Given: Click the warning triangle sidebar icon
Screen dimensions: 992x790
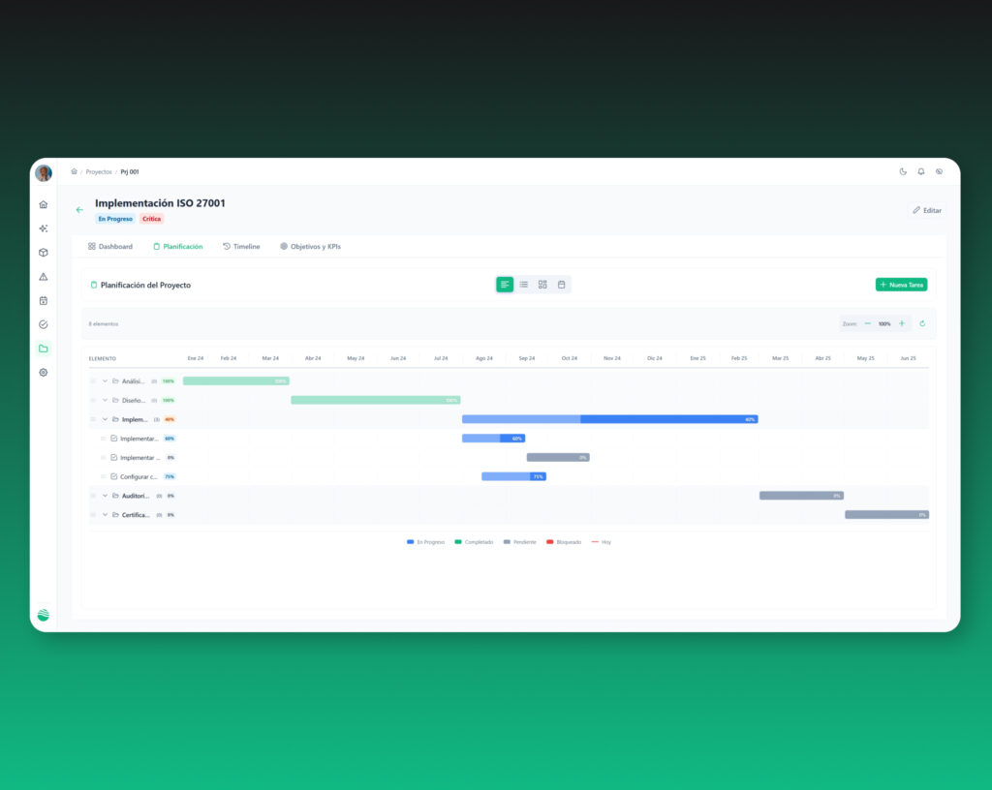Looking at the screenshot, I should click(43, 277).
